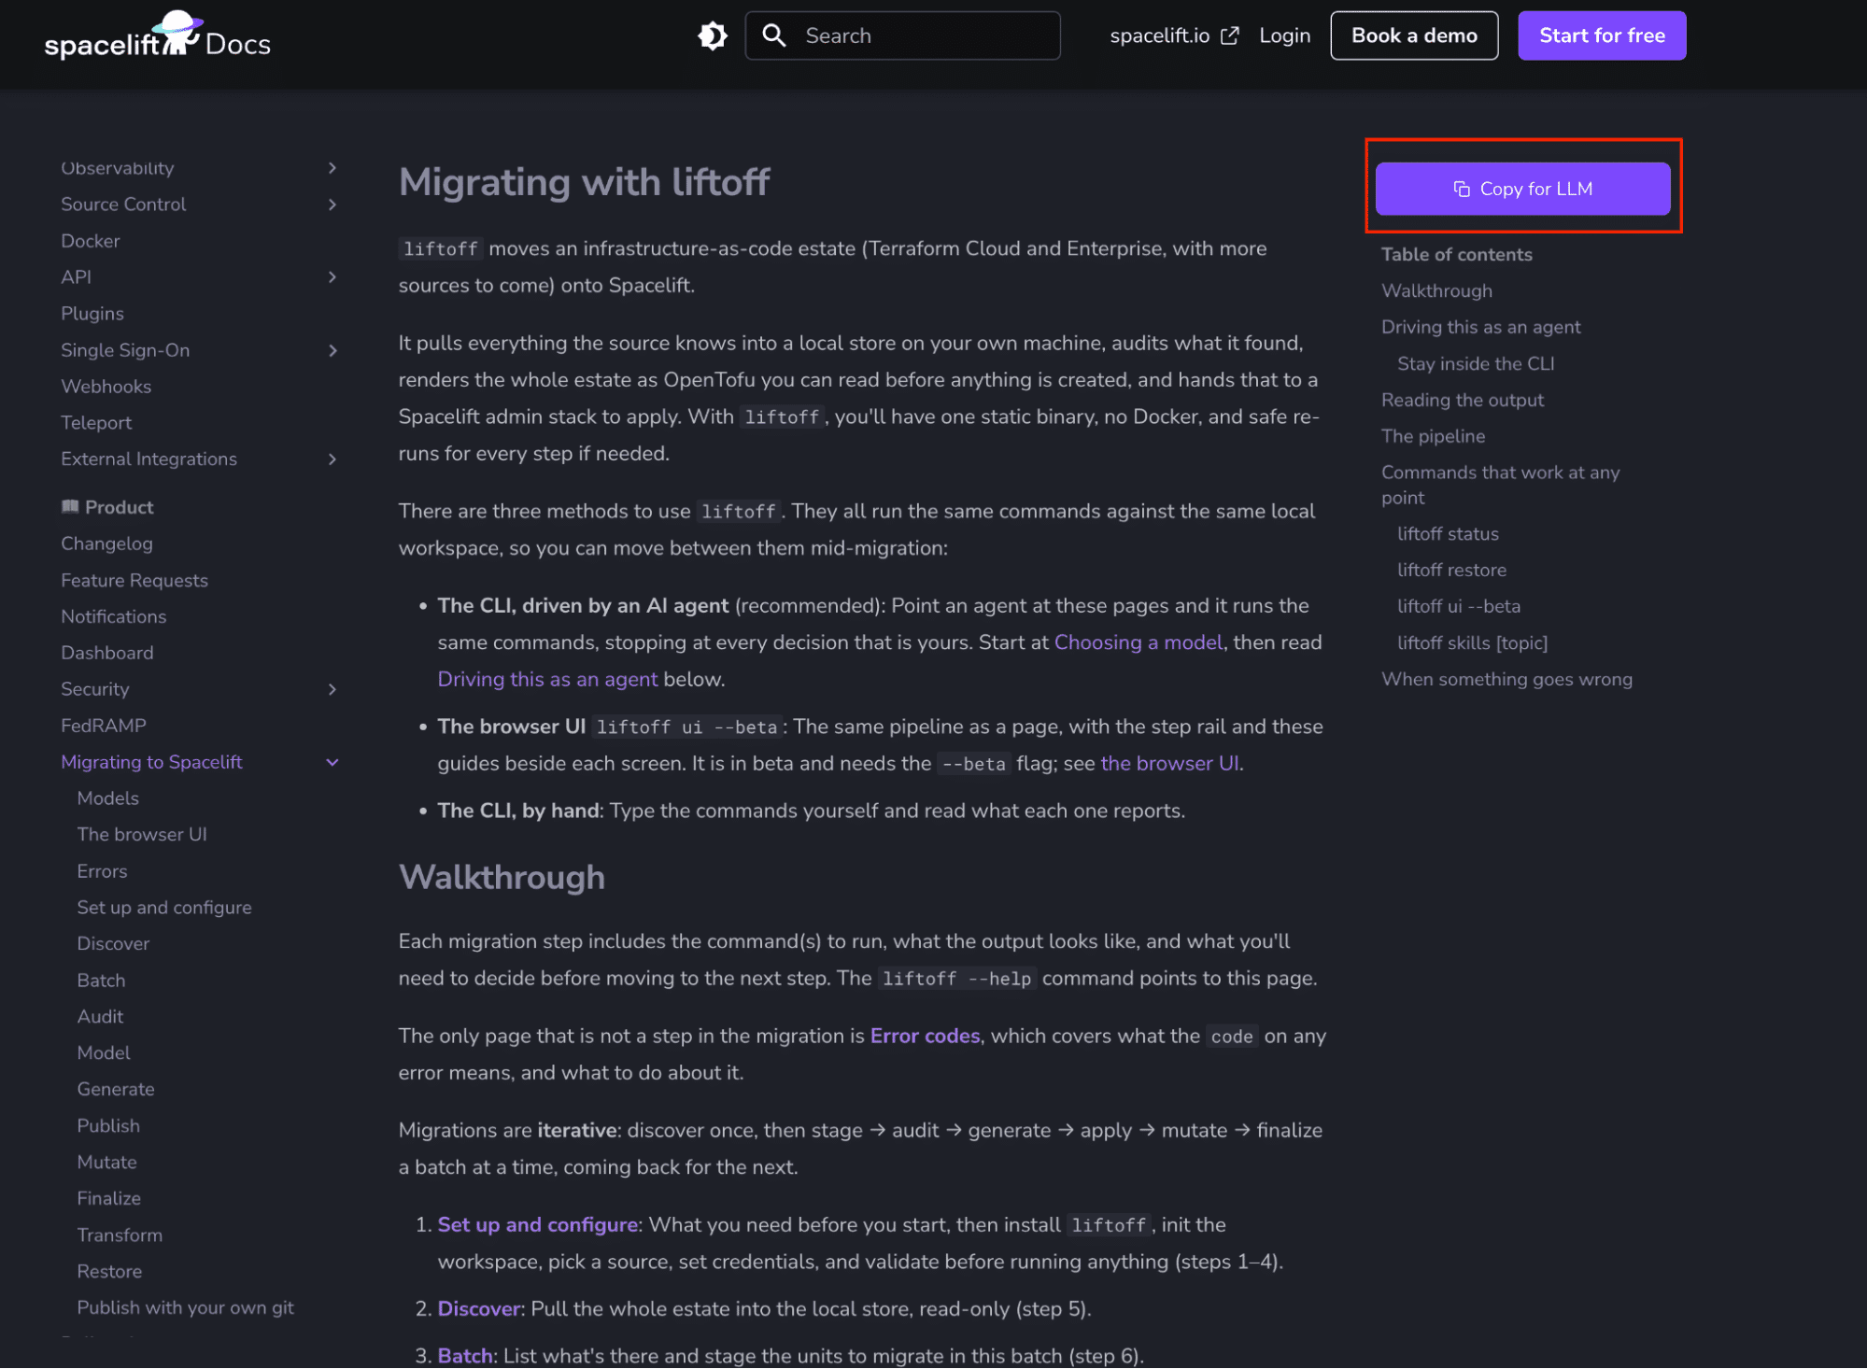This screenshot has height=1369, width=1867.
Task: Expand the Observability sidebar section
Action: tap(332, 168)
